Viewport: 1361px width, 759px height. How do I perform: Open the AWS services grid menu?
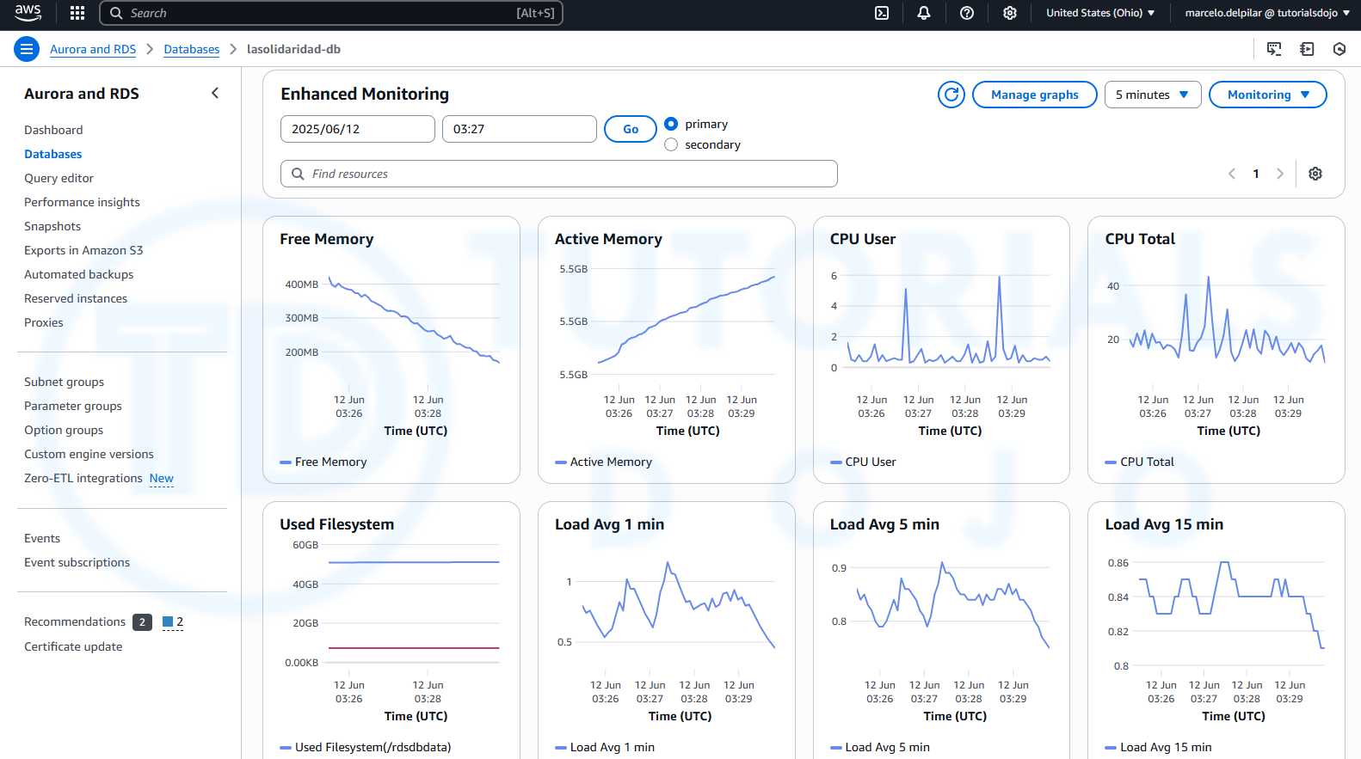point(77,13)
